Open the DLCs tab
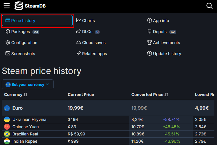The width and height of the screenshot is (217, 145). [x=88, y=32]
